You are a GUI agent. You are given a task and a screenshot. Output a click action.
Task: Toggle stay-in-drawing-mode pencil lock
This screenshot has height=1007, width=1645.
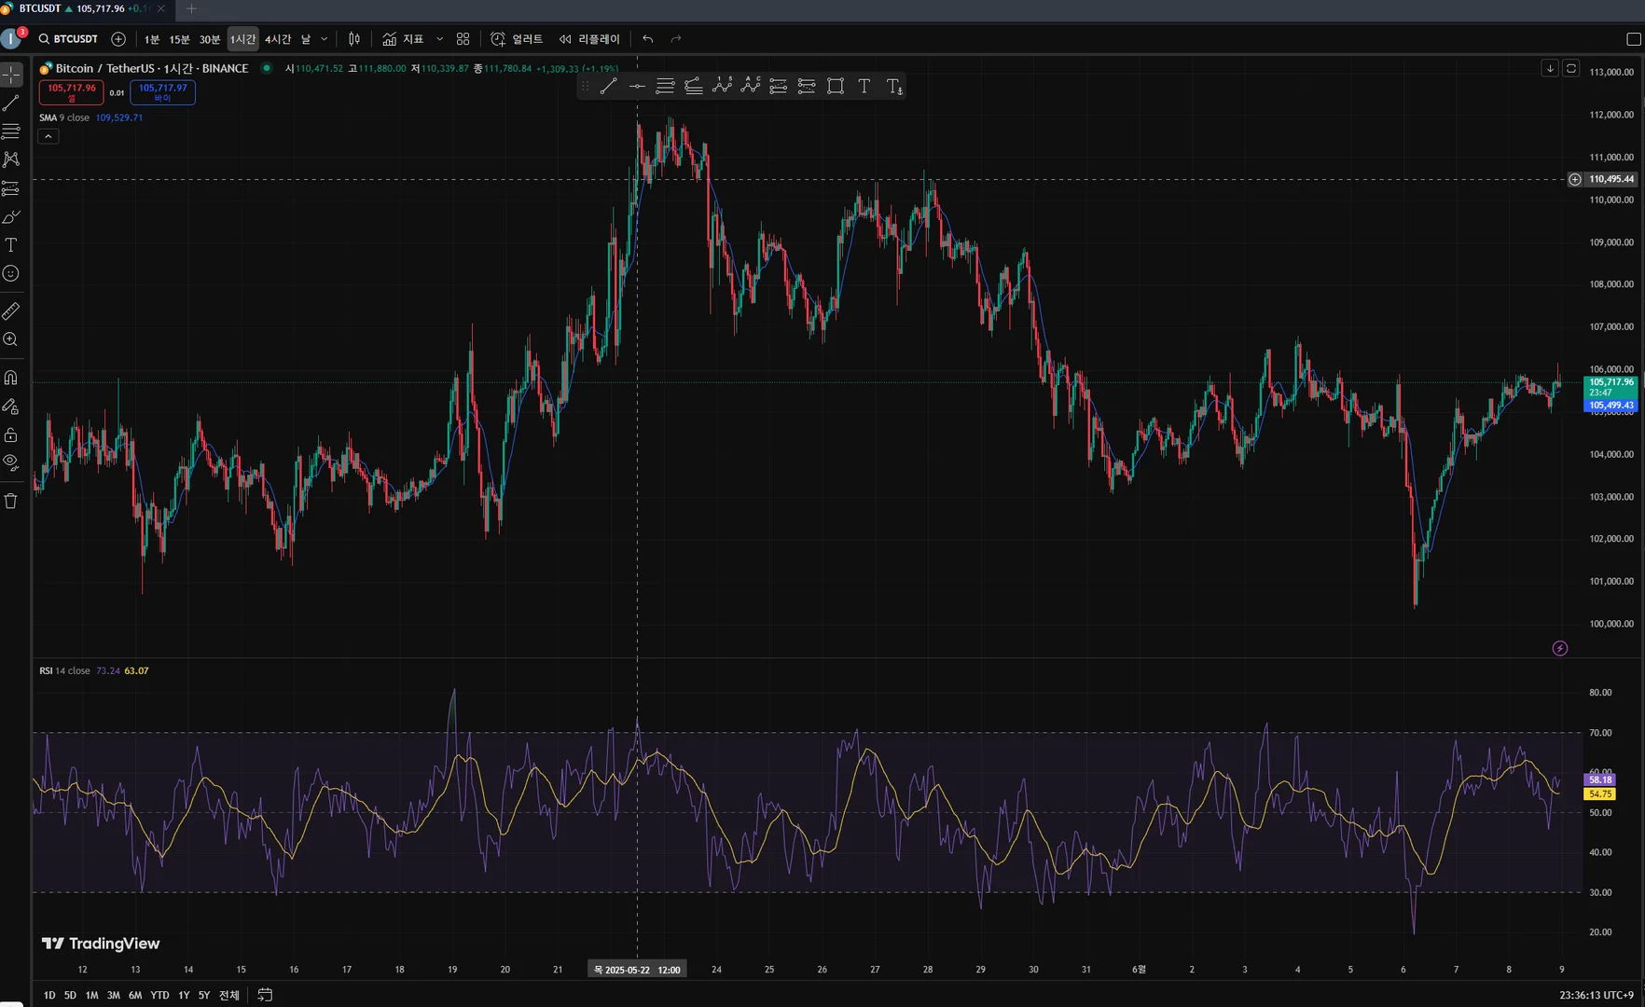pyautogui.click(x=11, y=407)
